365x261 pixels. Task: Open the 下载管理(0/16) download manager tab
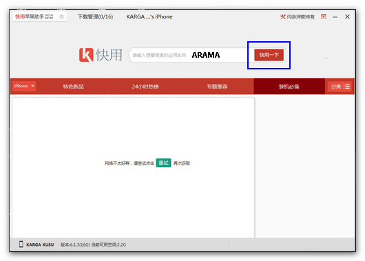pyautogui.click(x=95, y=16)
